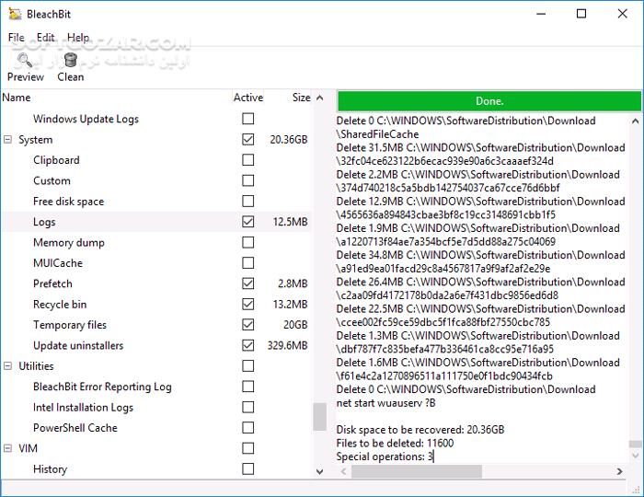The width and height of the screenshot is (644, 497).
Task: Enable the Clipboard checkbox
Action: click(x=248, y=160)
